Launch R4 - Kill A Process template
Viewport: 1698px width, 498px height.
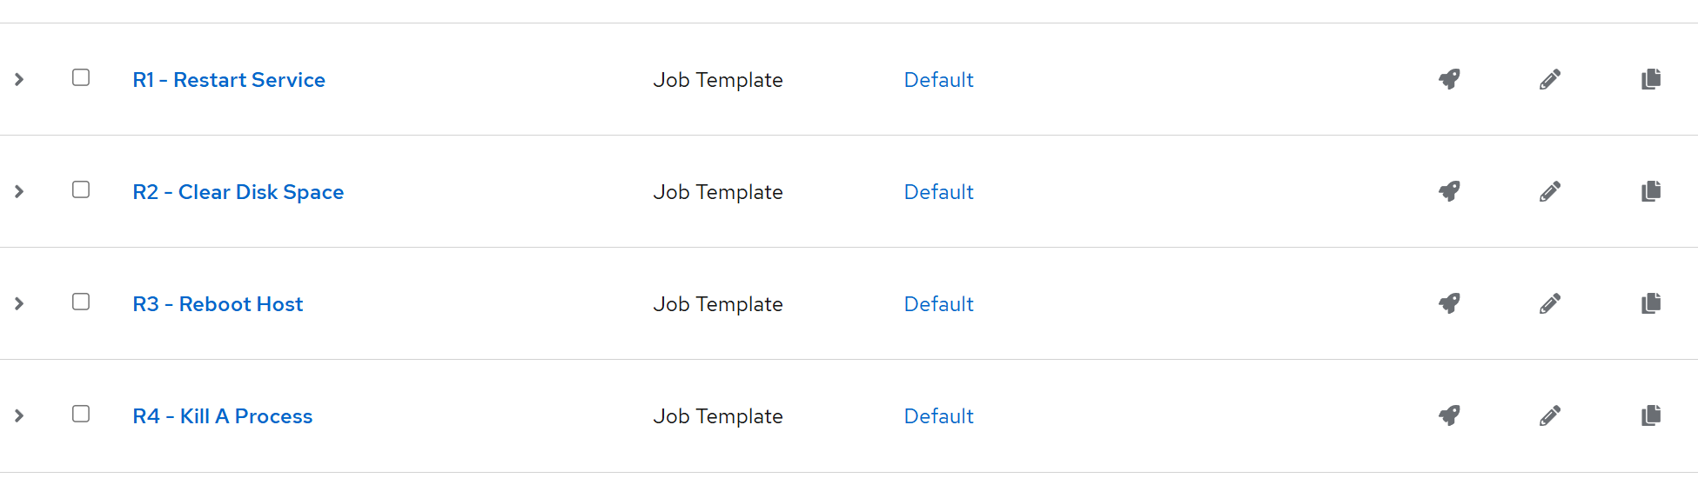coord(1449,415)
